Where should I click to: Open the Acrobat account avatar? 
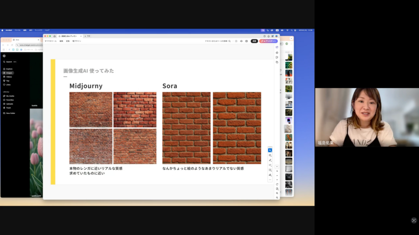click(x=277, y=36)
